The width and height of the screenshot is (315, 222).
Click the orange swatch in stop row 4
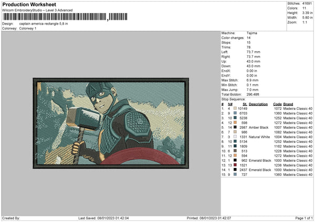pyautogui.click(x=235, y=123)
